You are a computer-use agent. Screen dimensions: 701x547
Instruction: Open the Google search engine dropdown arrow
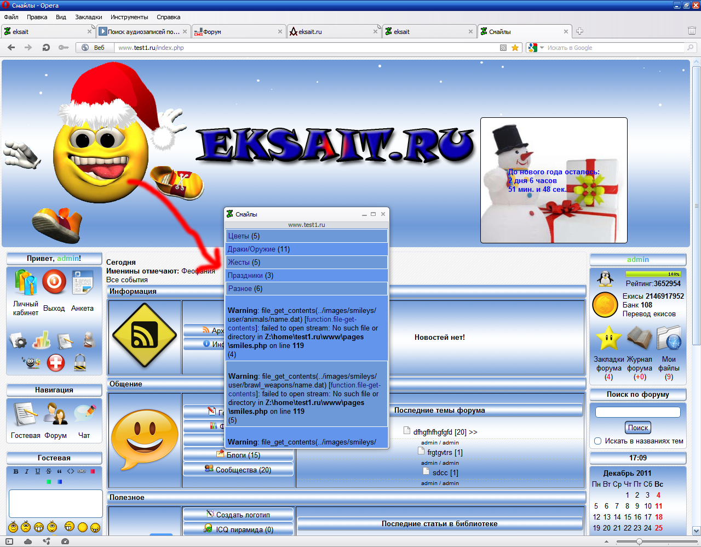[x=542, y=48]
